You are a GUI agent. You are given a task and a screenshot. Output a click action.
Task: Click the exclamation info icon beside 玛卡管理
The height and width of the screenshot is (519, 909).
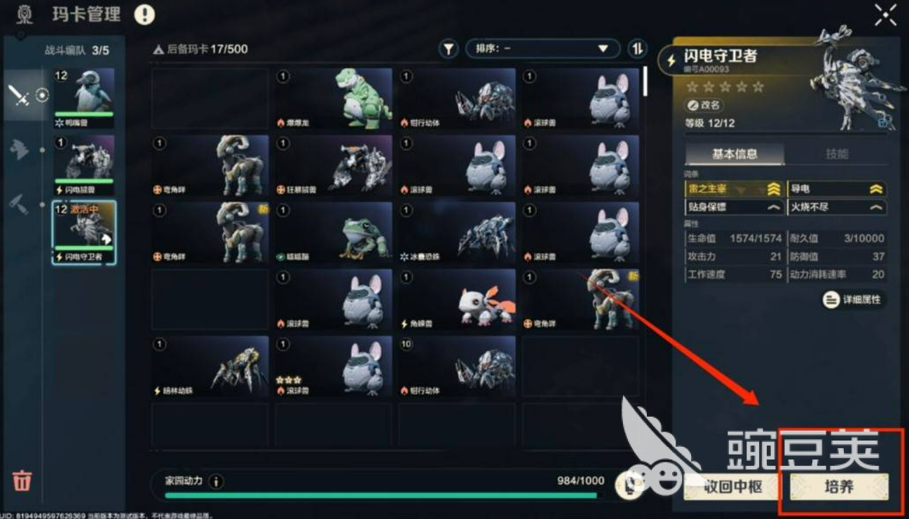[x=144, y=14]
